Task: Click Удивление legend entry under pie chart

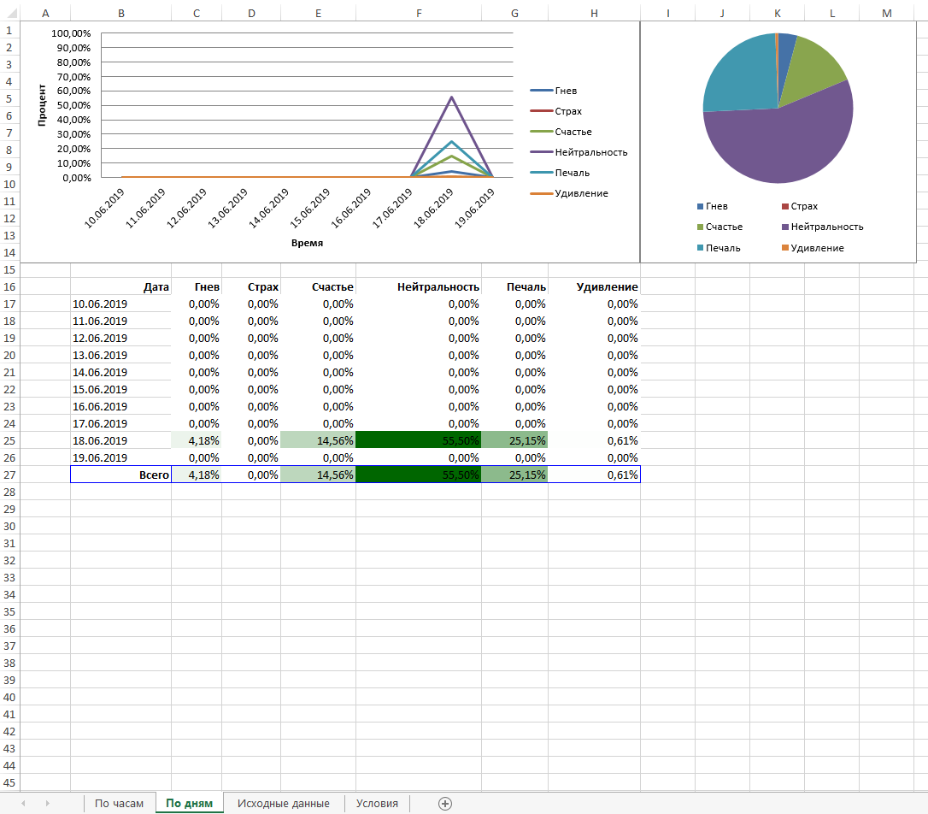Action: tap(813, 248)
